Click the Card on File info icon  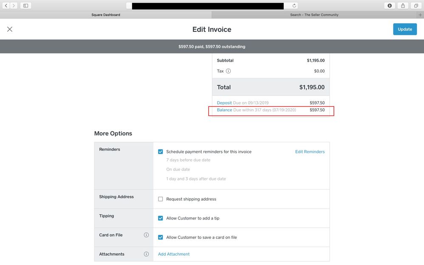click(146, 235)
